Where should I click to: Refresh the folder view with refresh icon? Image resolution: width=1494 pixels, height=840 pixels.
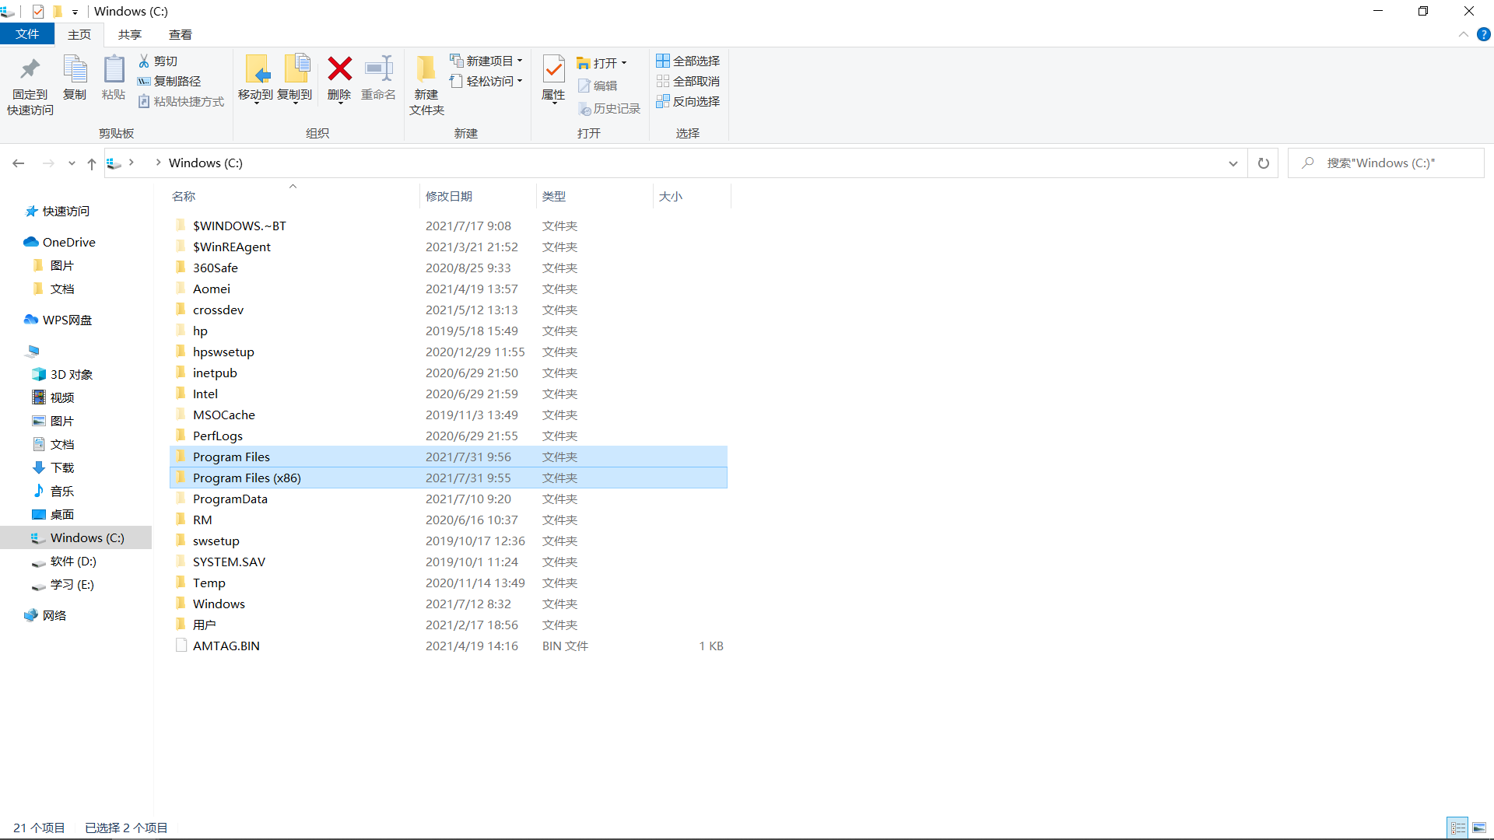pyautogui.click(x=1263, y=163)
